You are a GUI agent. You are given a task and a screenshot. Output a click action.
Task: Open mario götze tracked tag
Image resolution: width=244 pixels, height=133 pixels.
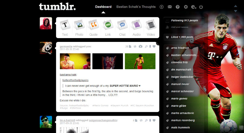(x=178, y=106)
